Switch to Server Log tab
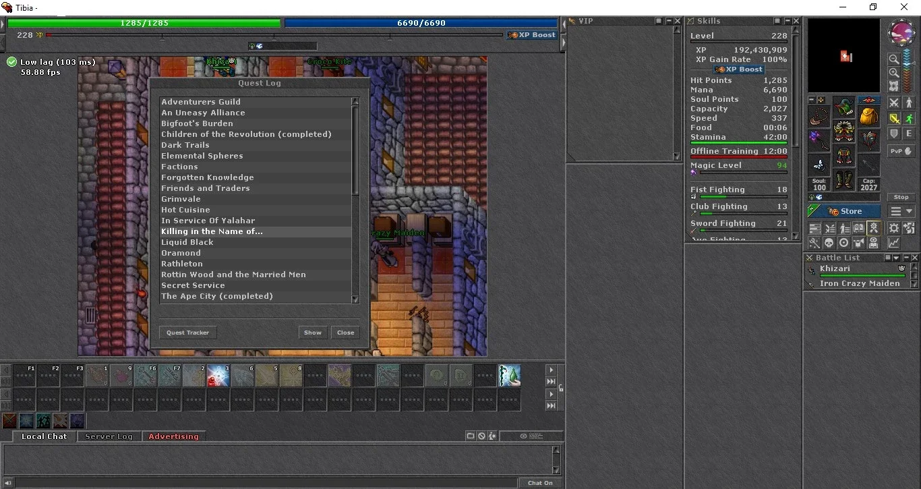 [x=109, y=436]
